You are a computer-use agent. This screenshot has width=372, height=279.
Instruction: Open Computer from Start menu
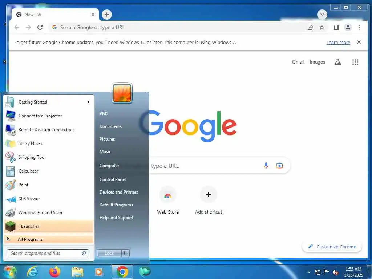point(109,165)
